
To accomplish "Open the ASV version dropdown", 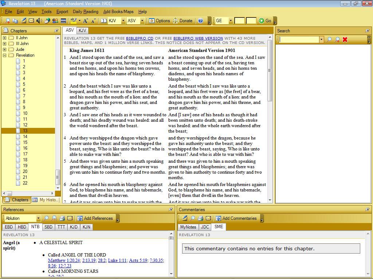I will tap(142, 21).
